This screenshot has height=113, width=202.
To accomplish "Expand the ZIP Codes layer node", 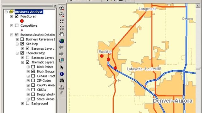I will [28, 81].
